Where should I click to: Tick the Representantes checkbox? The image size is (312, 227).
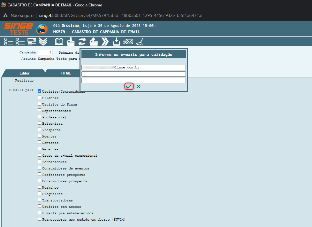click(40, 110)
